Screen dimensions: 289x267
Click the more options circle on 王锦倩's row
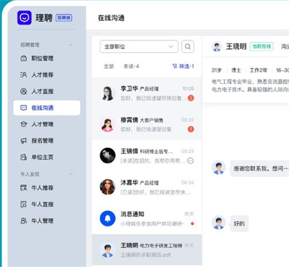[x=190, y=161]
